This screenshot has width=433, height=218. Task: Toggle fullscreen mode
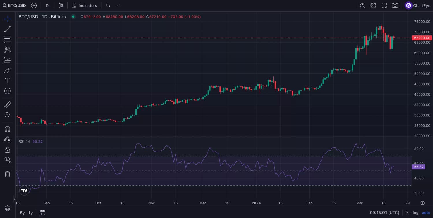[384, 5]
